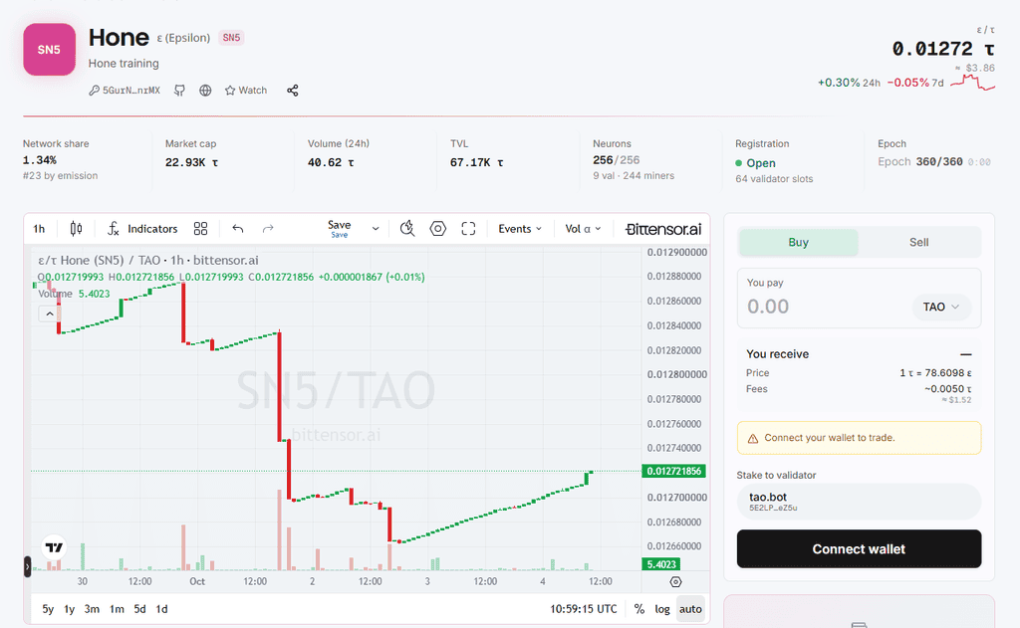Image resolution: width=1020 pixels, height=628 pixels.
Task: Undo the last chart action
Action: click(x=237, y=229)
